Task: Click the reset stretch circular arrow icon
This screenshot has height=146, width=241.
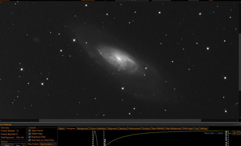Action: click(239, 133)
